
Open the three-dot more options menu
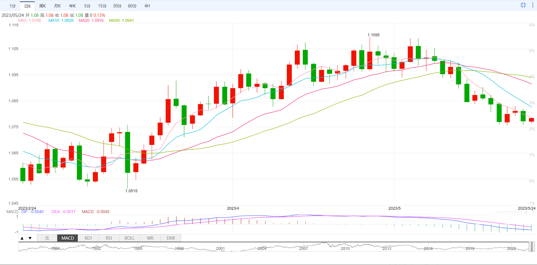533,5
